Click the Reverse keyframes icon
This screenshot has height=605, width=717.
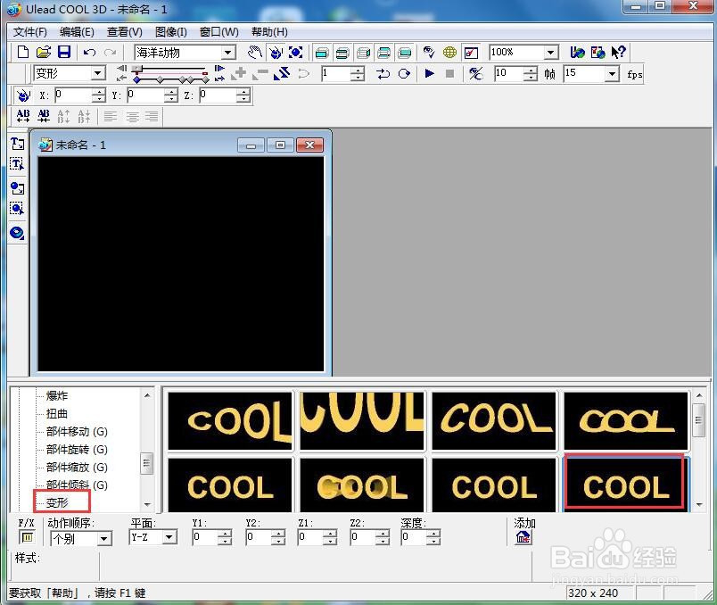(x=282, y=73)
